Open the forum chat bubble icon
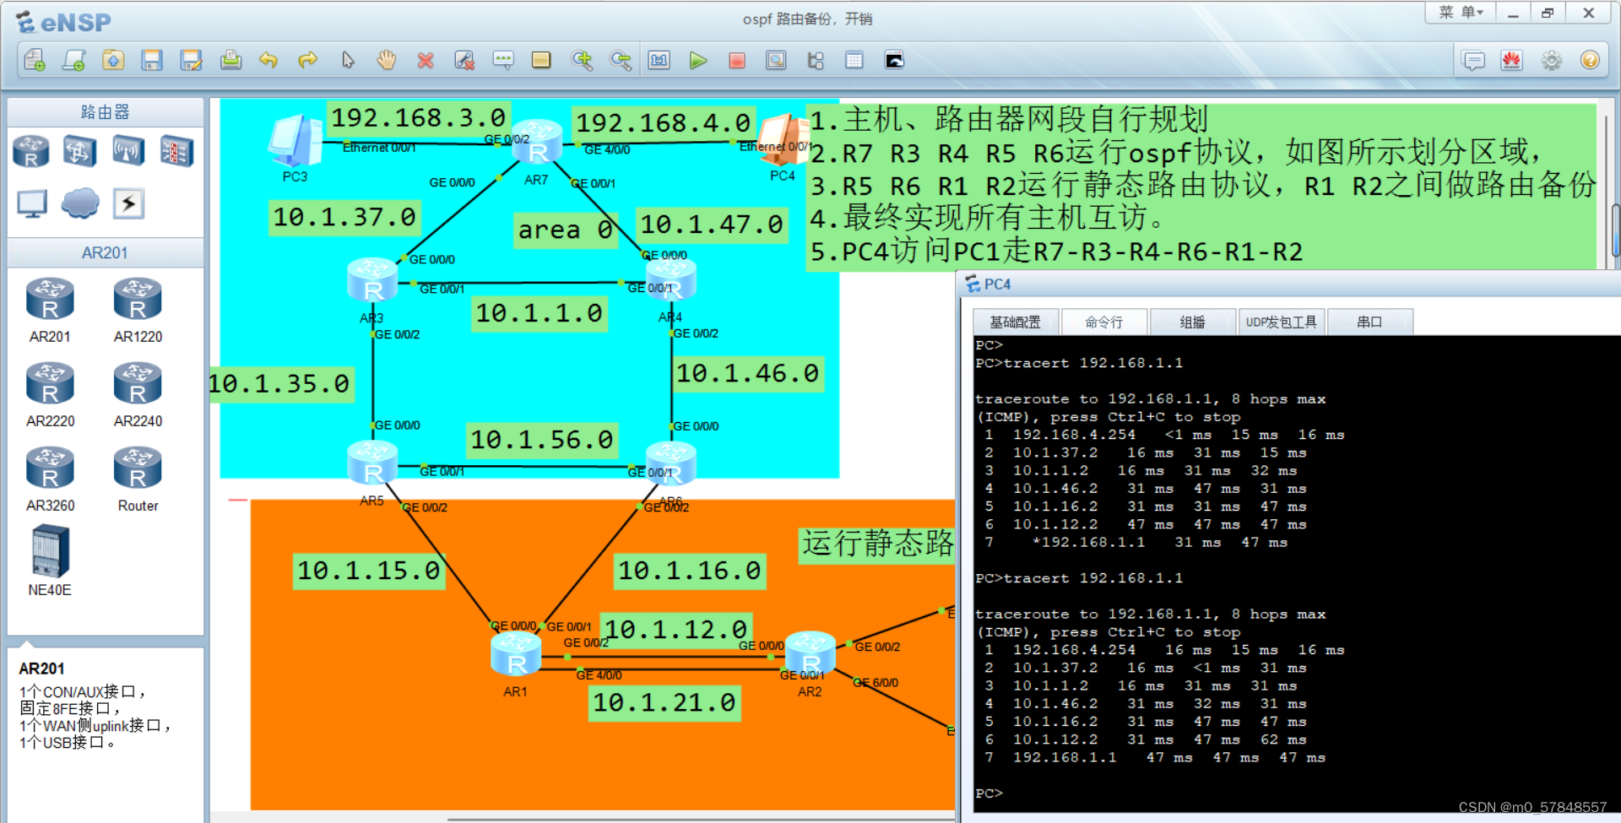The width and height of the screenshot is (1621, 823). 1473,61
